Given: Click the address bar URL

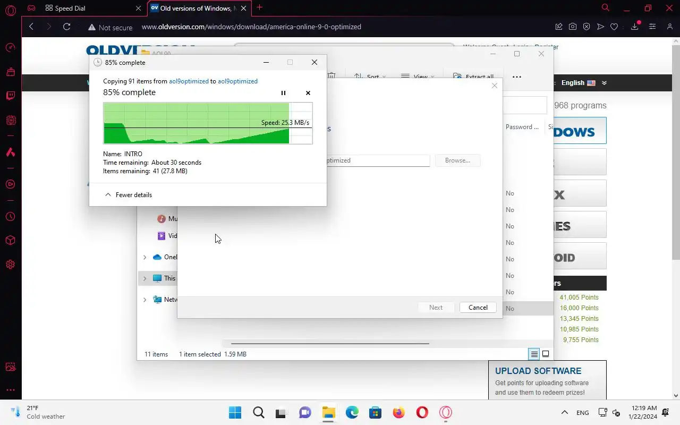Looking at the screenshot, I should click(251, 27).
